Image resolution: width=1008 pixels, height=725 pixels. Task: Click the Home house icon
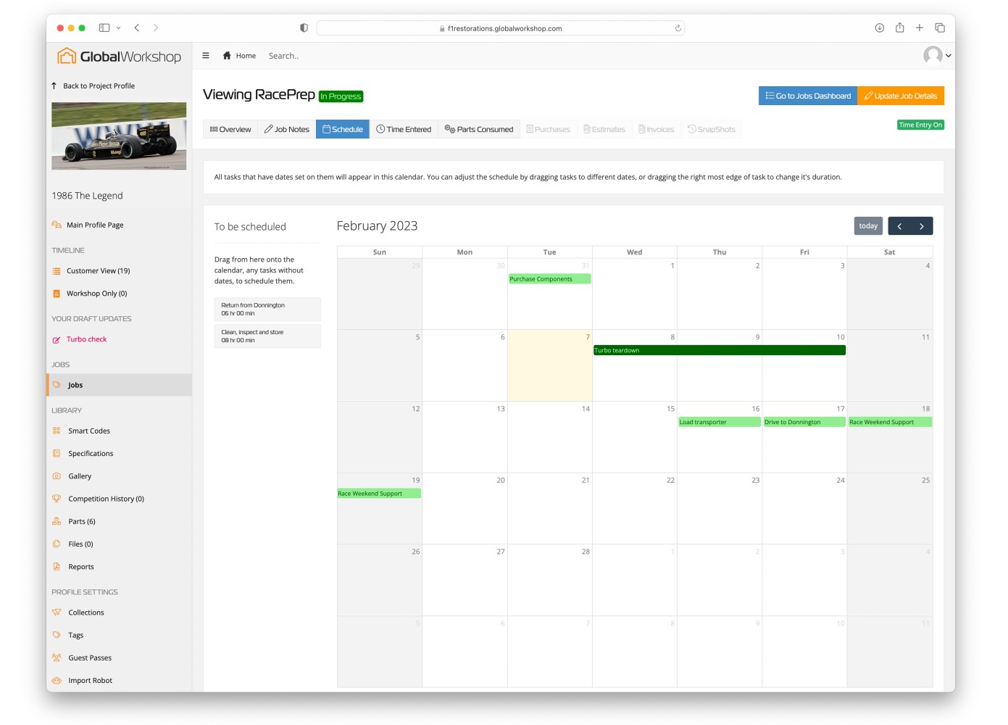pyautogui.click(x=227, y=55)
